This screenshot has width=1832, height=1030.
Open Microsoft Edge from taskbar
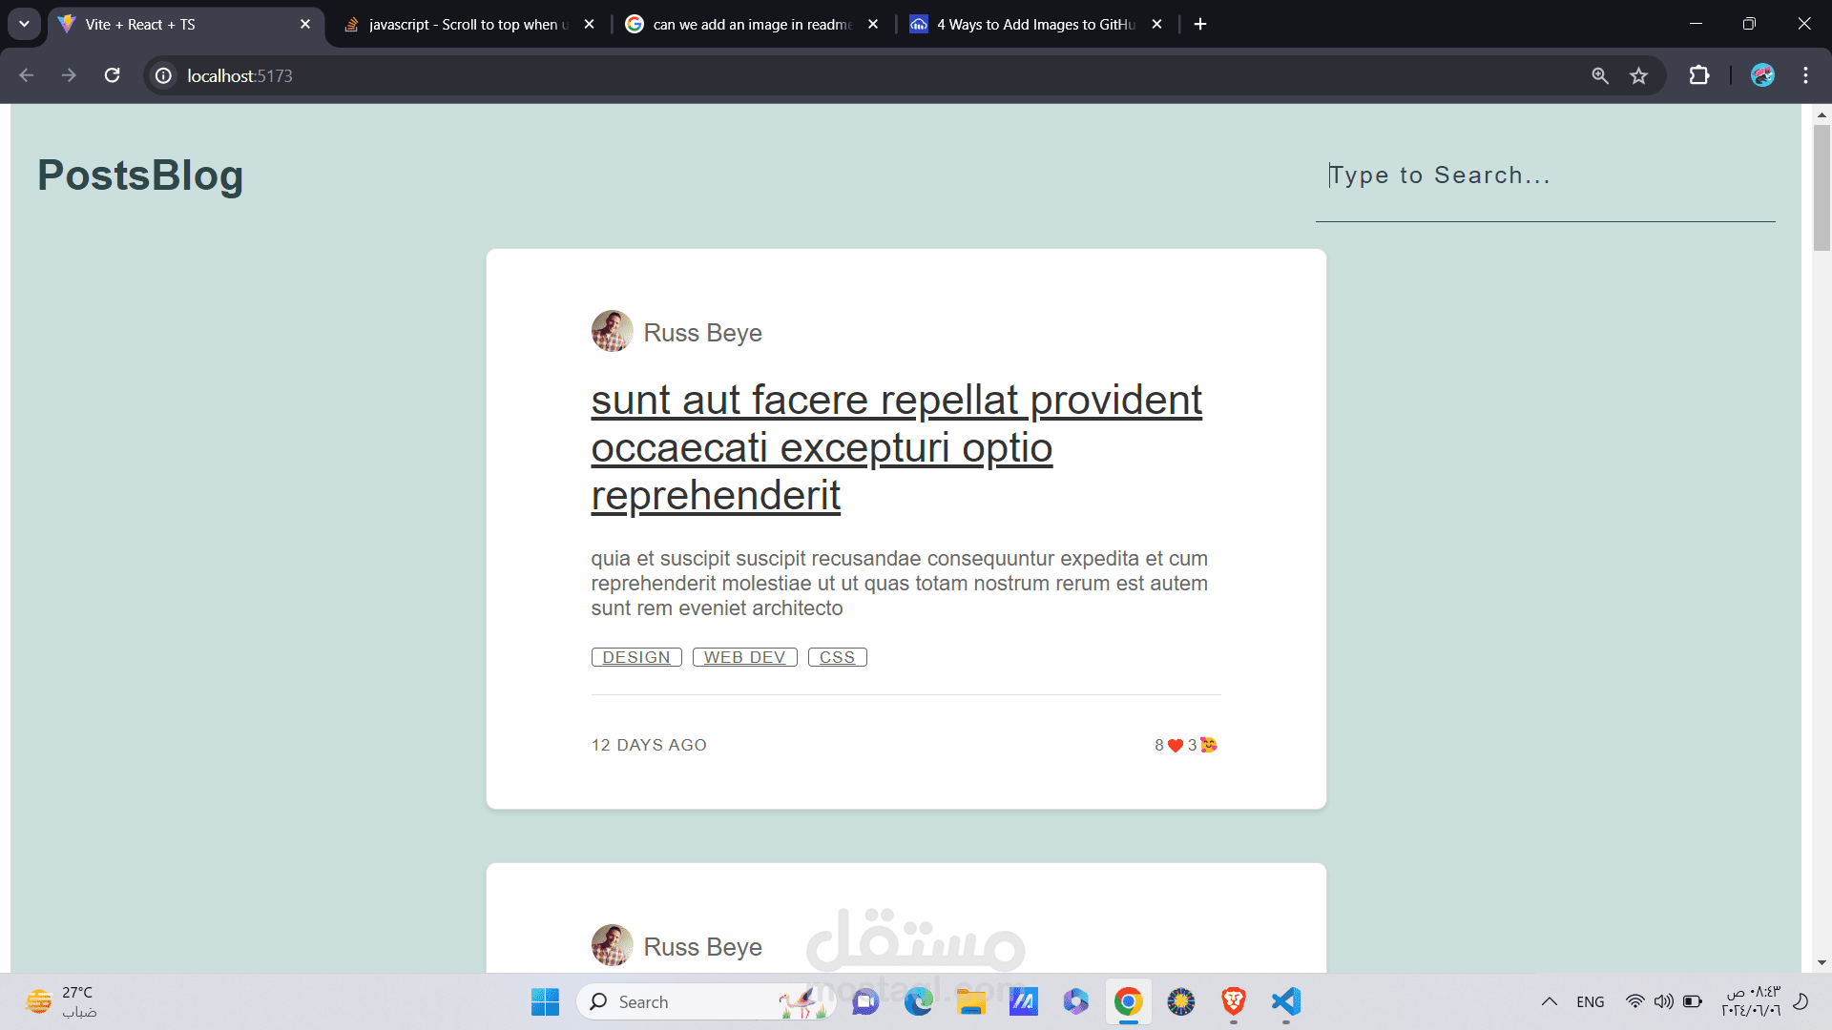919,1001
